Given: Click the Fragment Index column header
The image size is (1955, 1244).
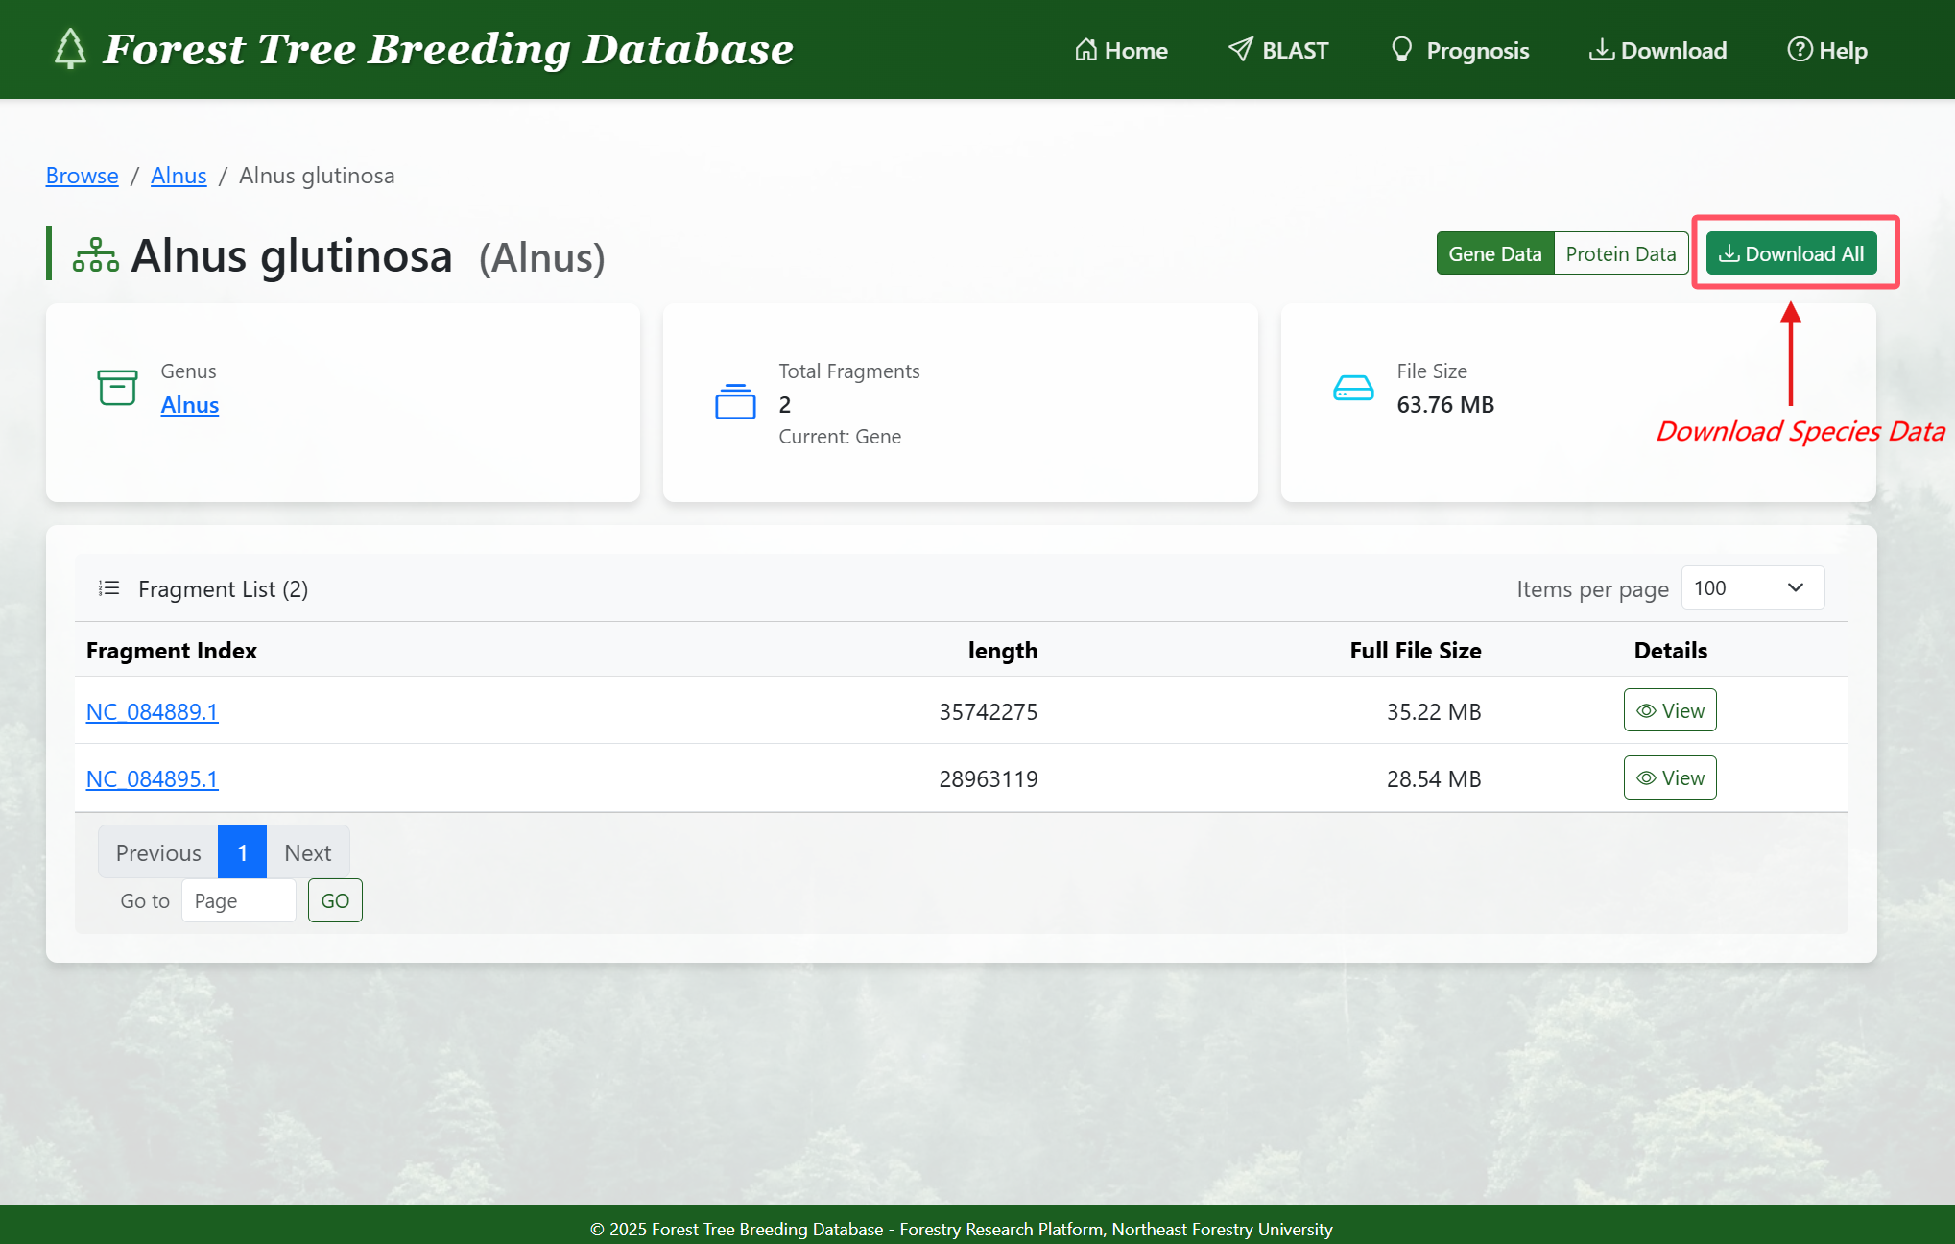Looking at the screenshot, I should click(172, 650).
